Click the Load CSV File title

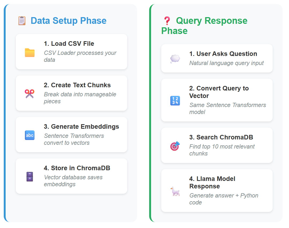point(69,44)
